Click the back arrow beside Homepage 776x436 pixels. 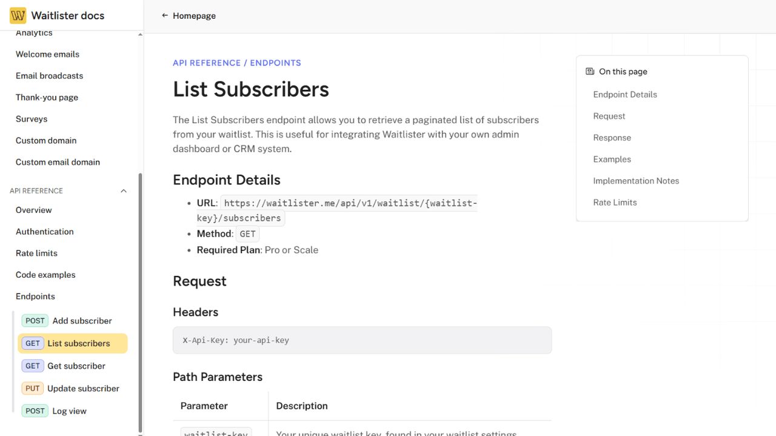pos(164,15)
